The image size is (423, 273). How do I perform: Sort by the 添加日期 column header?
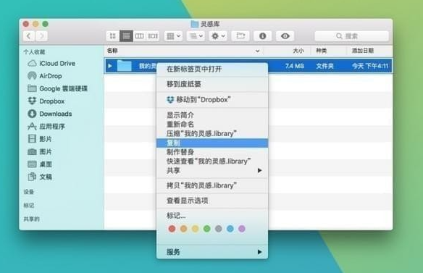(363, 51)
